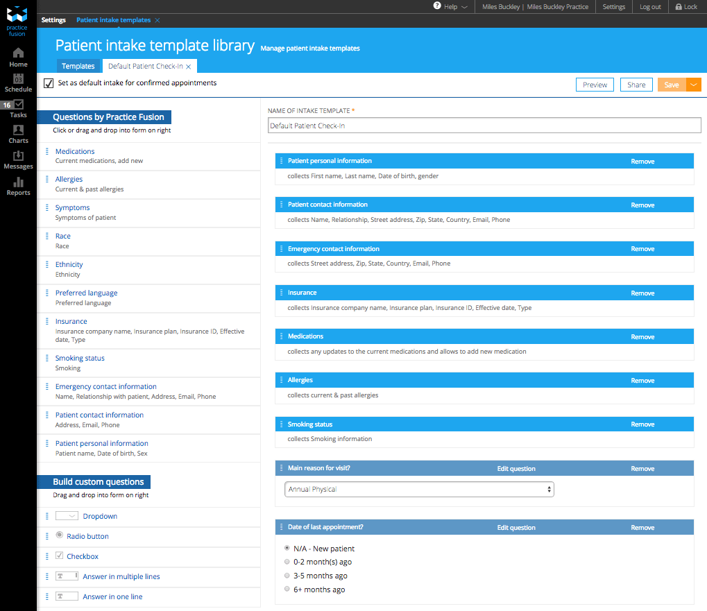The width and height of the screenshot is (707, 611).
Task: Select the 6+ months ago option
Action: click(287, 590)
